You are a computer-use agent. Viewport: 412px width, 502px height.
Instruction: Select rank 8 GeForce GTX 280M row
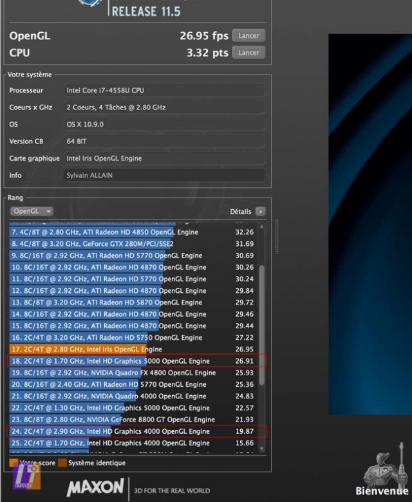click(x=133, y=244)
